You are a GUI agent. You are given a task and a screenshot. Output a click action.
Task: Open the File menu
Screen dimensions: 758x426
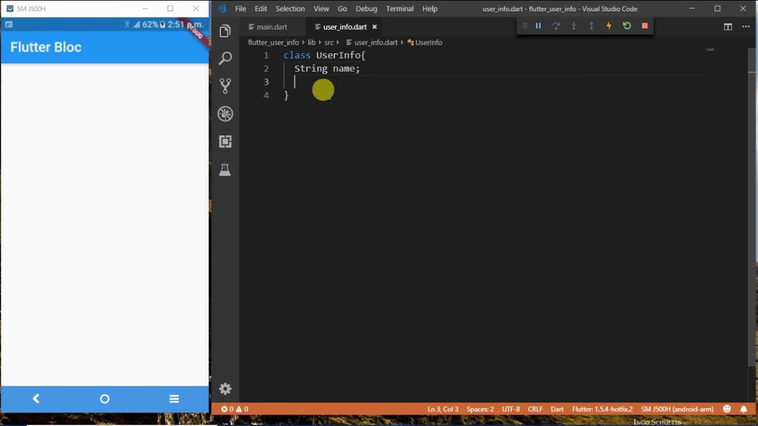(240, 9)
